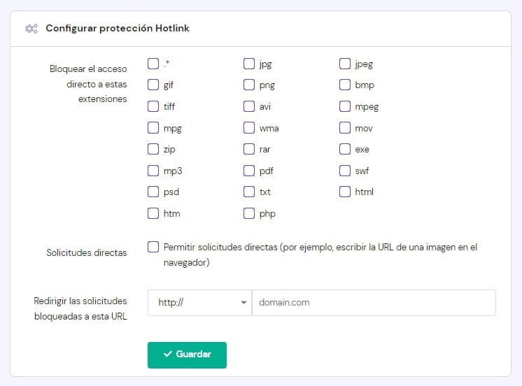
Task: Tick the mov extension checkbox
Action: [x=345, y=128]
